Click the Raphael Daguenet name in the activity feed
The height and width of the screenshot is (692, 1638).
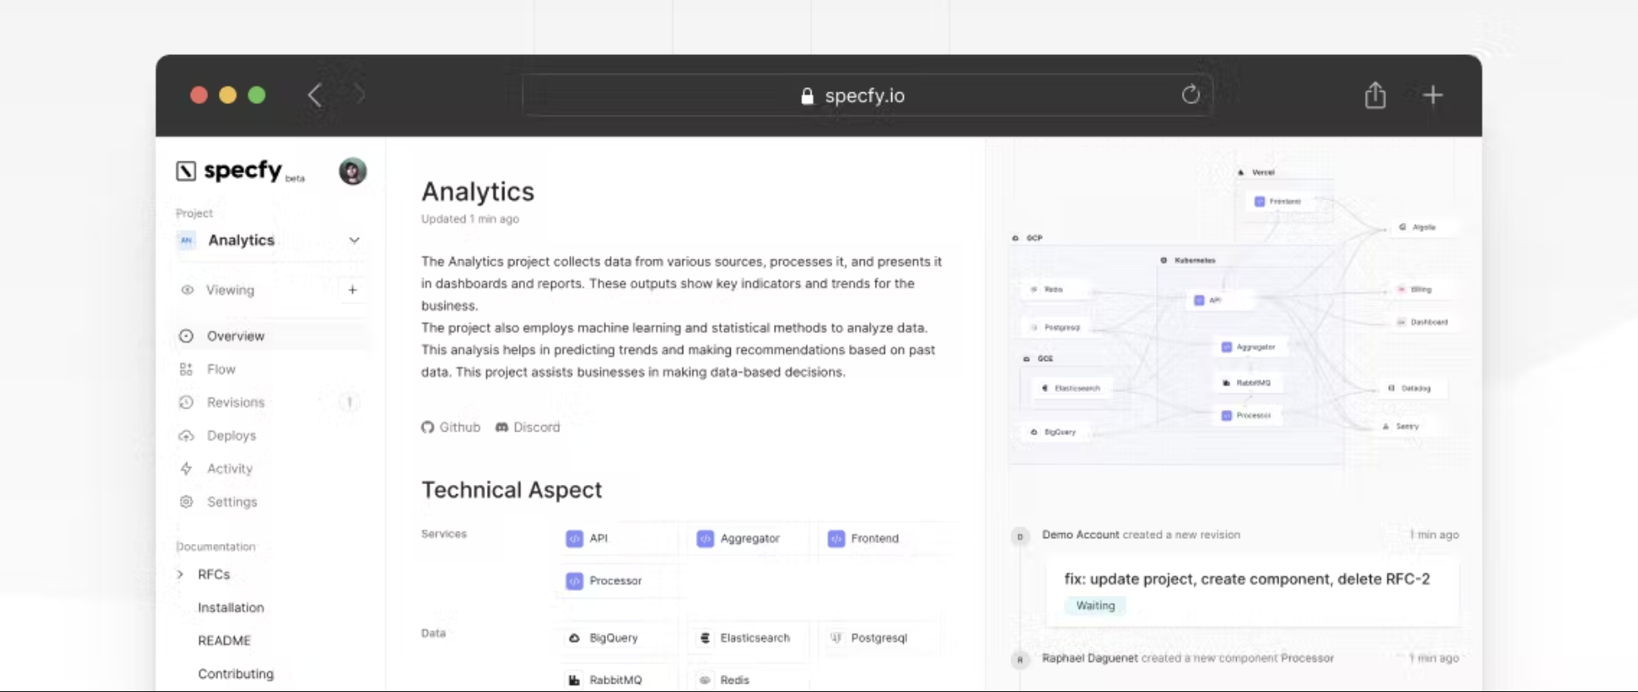coord(1090,658)
